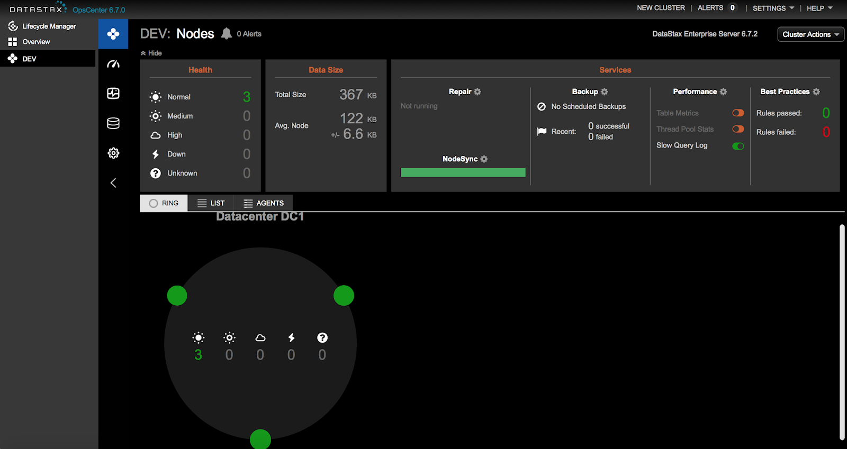Click '0 successful' backups text
This screenshot has height=449, width=847.
click(x=609, y=126)
